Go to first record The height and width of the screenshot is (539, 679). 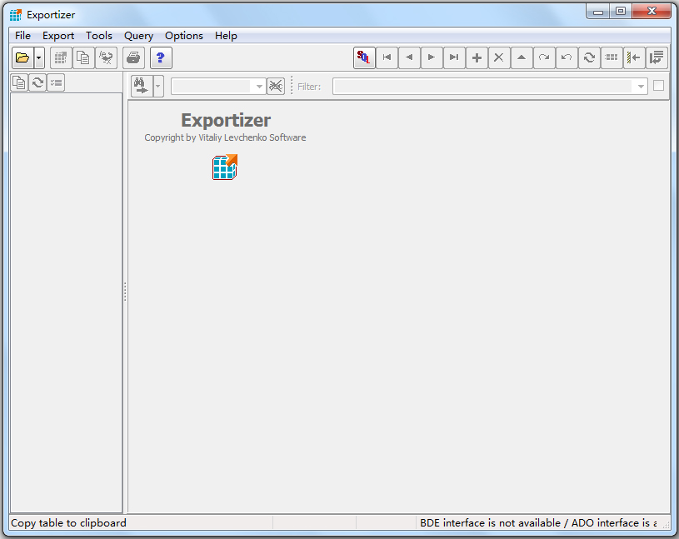(387, 57)
